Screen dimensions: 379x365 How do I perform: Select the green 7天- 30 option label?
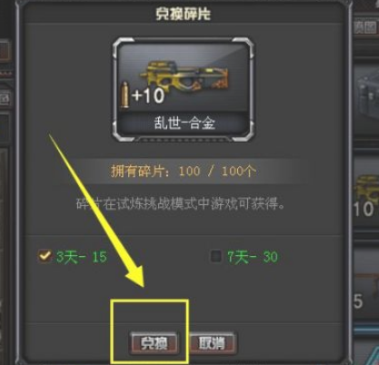pos(253,257)
